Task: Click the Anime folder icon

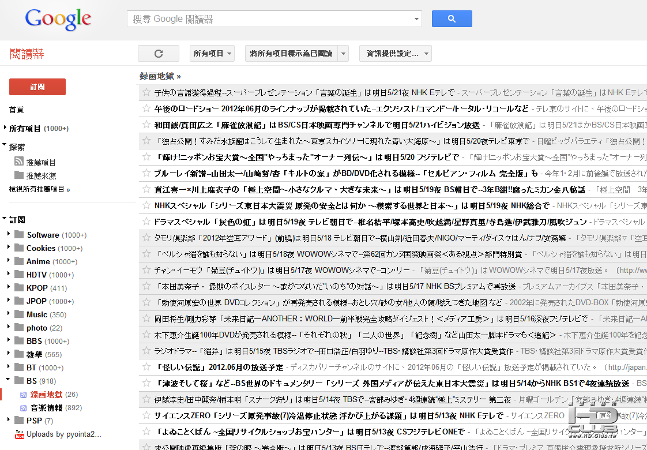Action: pyautogui.click(x=19, y=261)
